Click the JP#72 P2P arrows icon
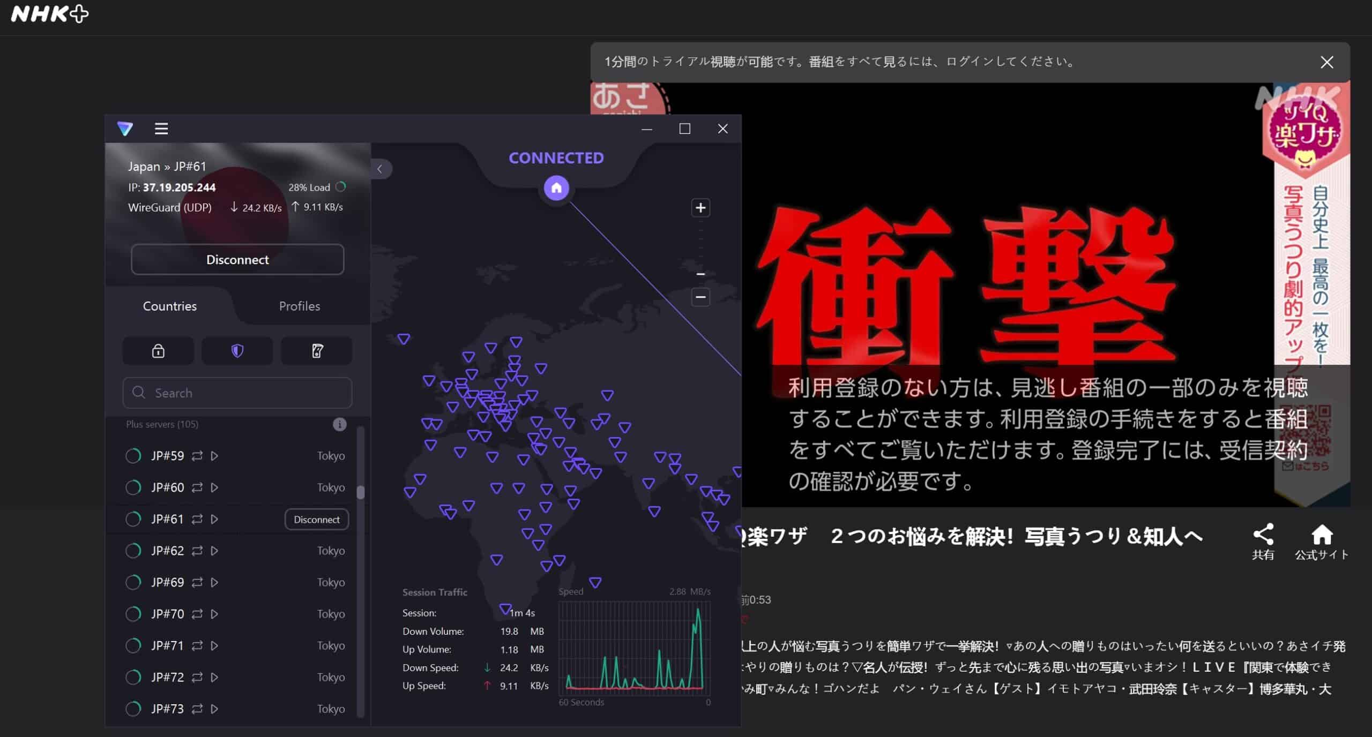Image resolution: width=1372 pixels, height=737 pixels. tap(197, 677)
